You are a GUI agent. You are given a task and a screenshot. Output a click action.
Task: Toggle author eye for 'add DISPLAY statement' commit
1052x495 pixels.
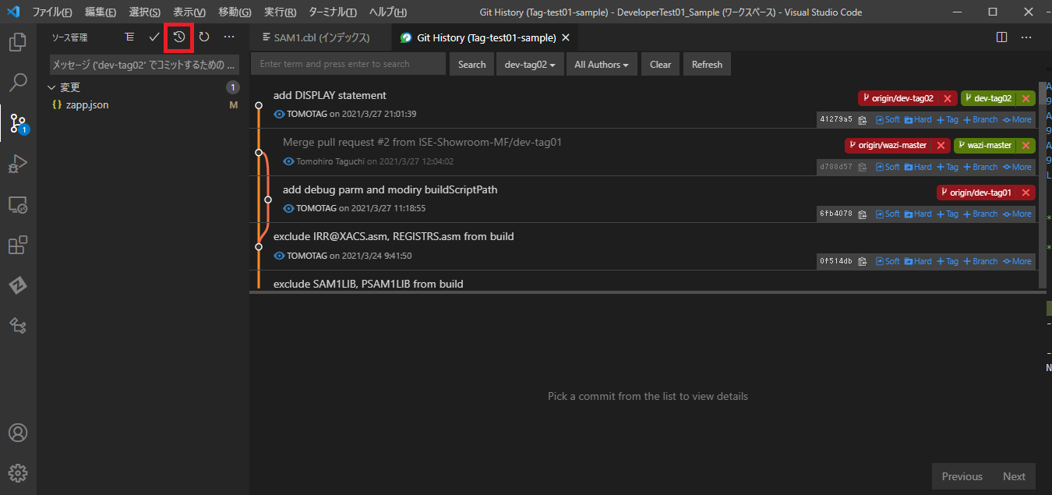tap(280, 114)
